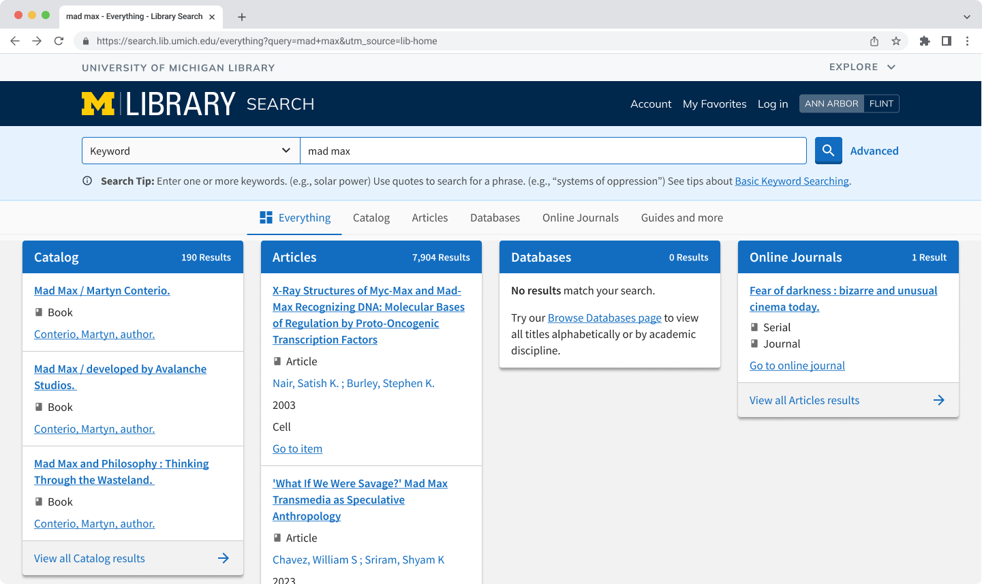
Task: Click the Burley, Stephen K. author link
Action: 390,383
